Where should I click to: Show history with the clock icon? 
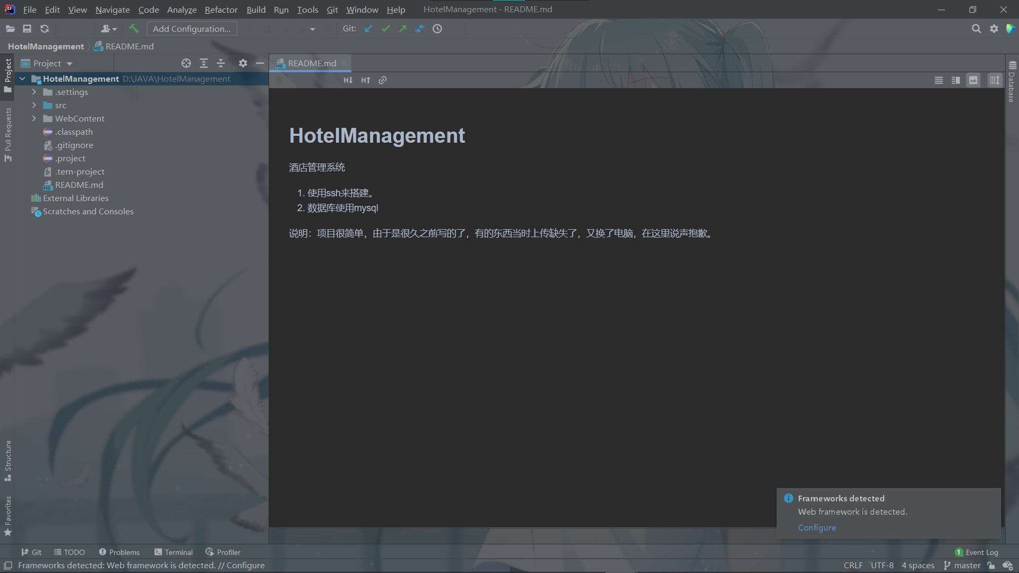(x=437, y=29)
